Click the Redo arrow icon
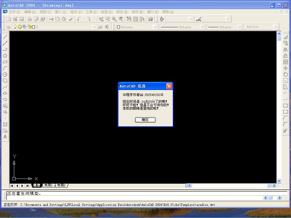The width and height of the screenshot is (291, 218). click(89, 19)
